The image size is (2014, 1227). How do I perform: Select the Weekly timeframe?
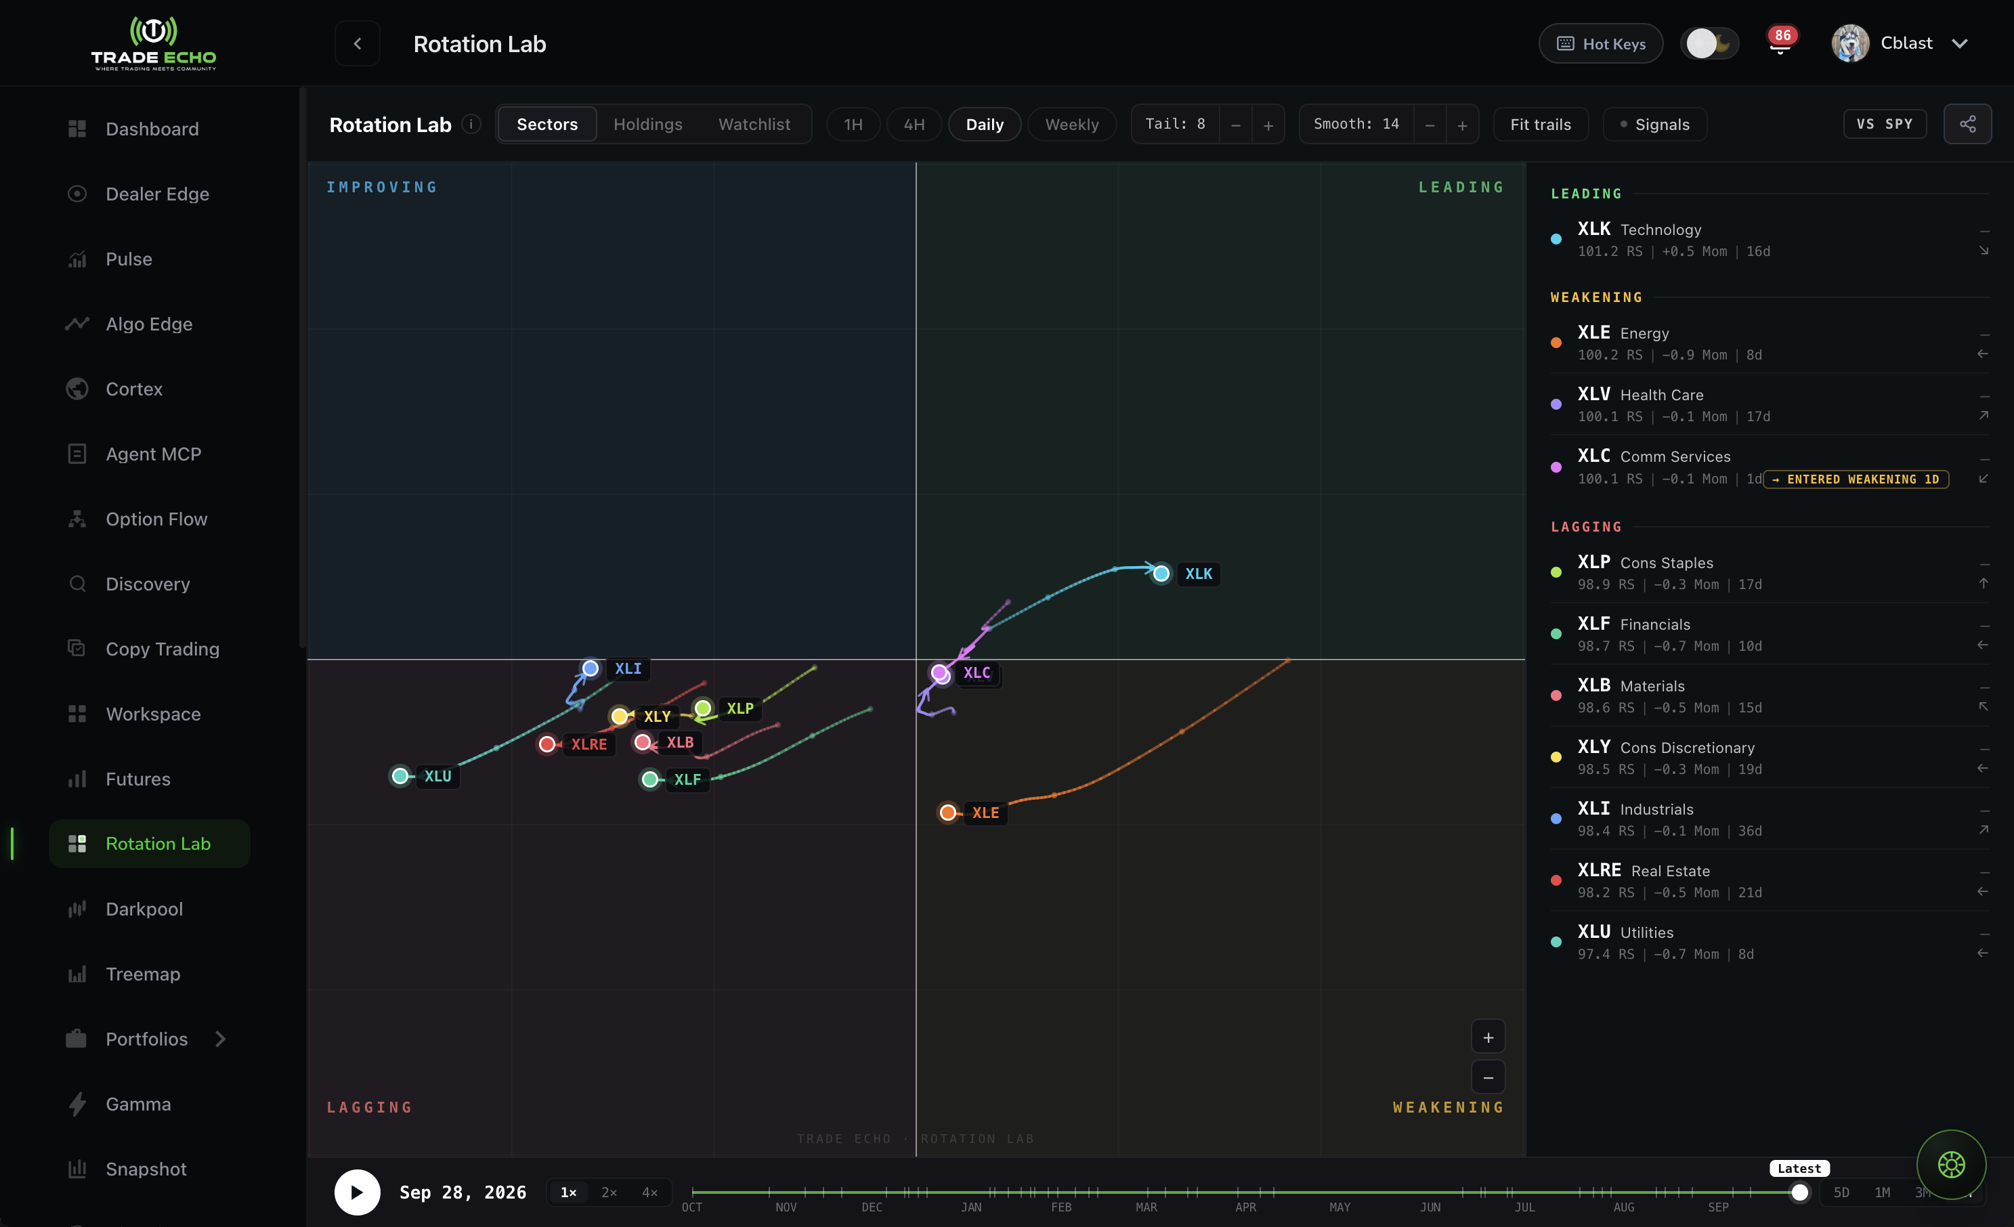[x=1071, y=124]
